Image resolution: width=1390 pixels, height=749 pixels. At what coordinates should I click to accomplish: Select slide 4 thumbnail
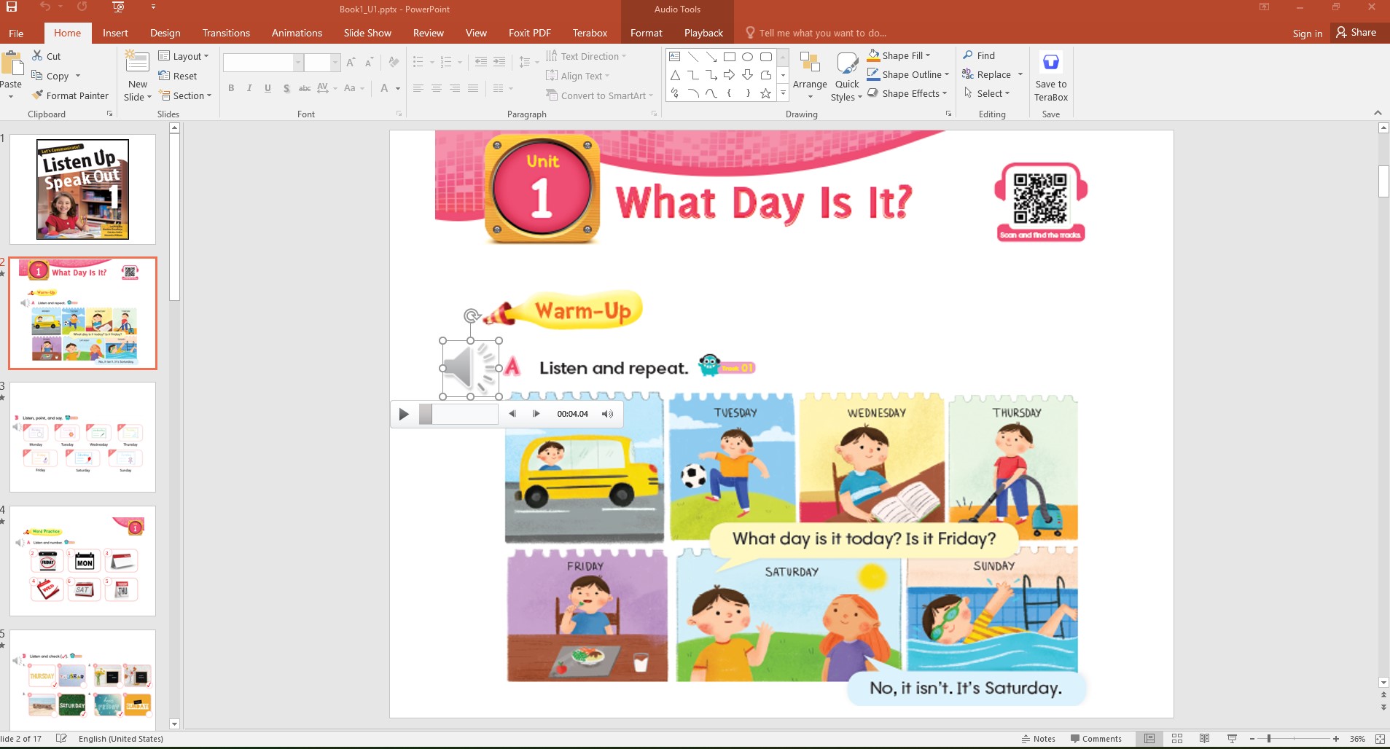click(x=82, y=560)
